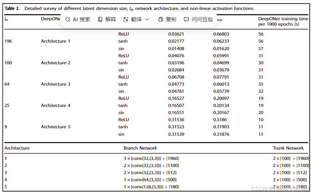Click the latent dimension value 100
Viewport: 311px width, 194px height.
click(8, 63)
